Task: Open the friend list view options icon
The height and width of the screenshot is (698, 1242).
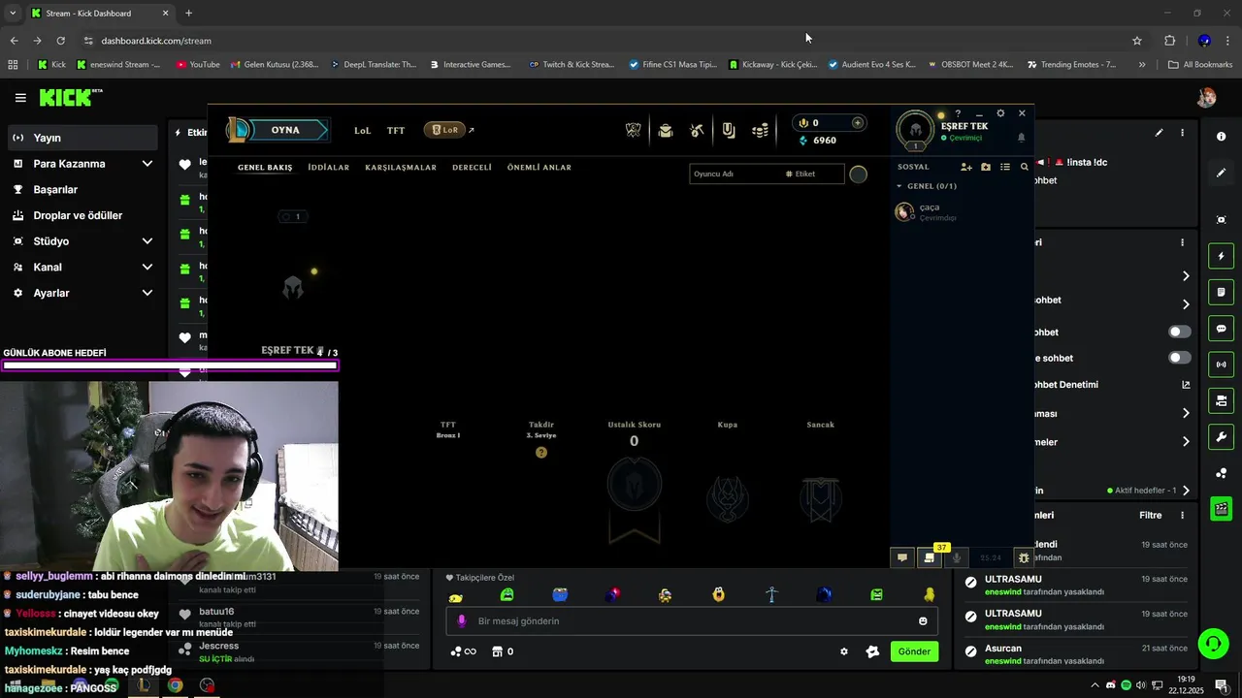Action: point(1005,167)
